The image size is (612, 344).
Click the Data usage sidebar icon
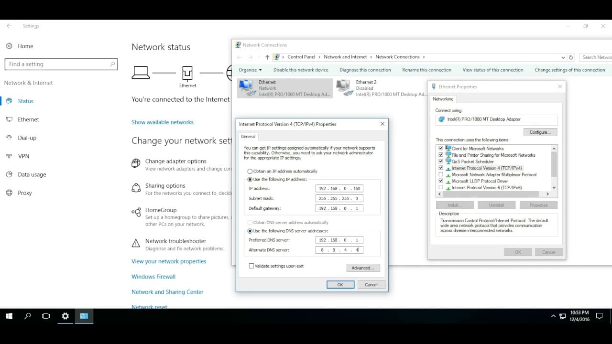pyautogui.click(x=9, y=174)
